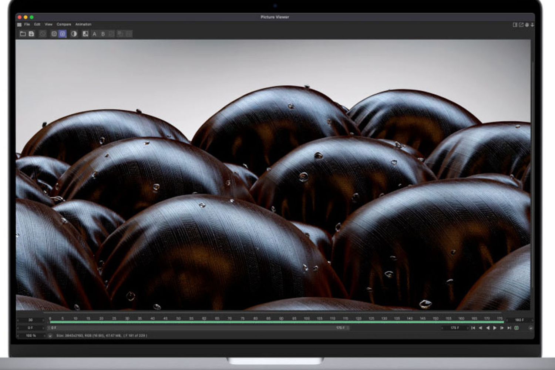
Task: Click frame 90 on the timeline ruler
Action: pyautogui.click(x=281, y=319)
